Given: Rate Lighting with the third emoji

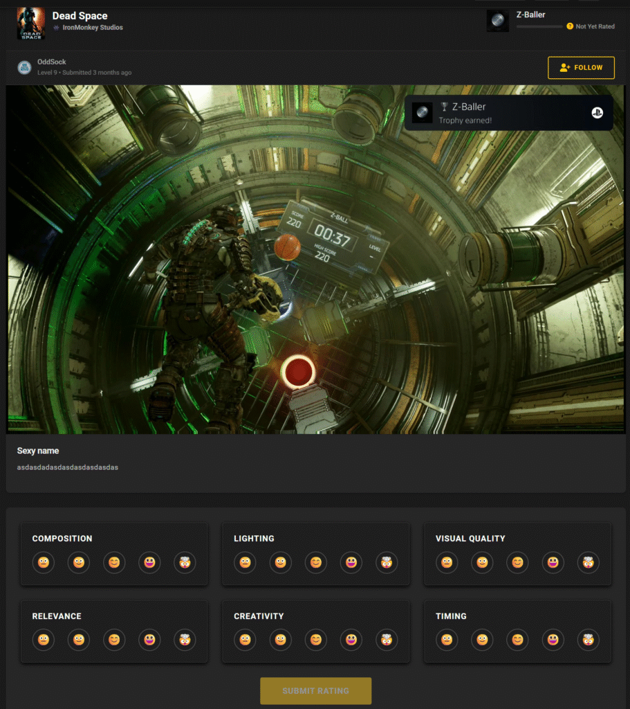Looking at the screenshot, I should (x=315, y=562).
